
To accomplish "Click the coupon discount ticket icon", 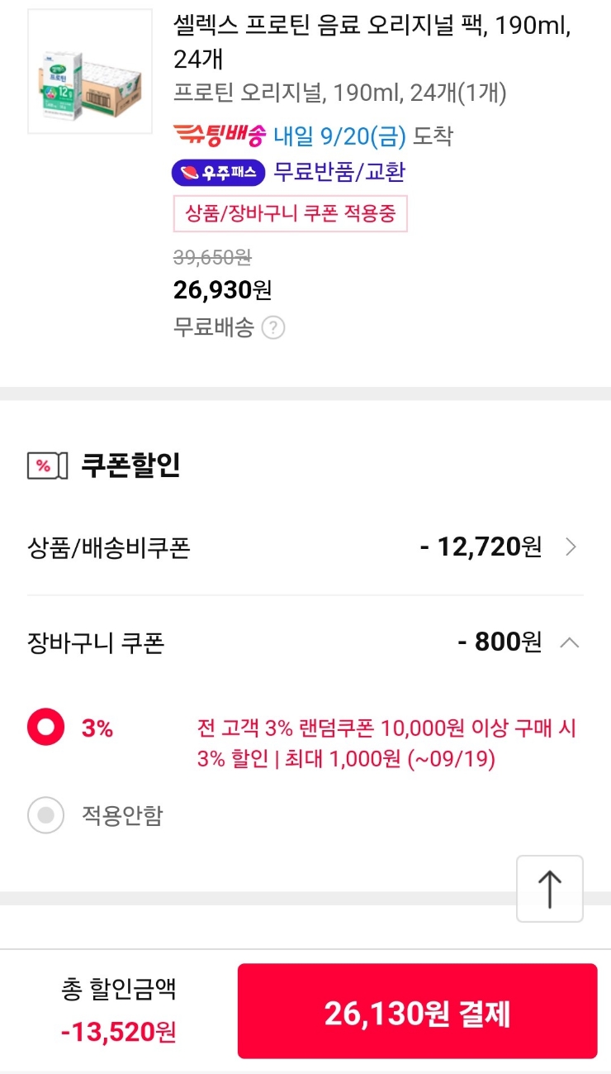I will point(43,466).
